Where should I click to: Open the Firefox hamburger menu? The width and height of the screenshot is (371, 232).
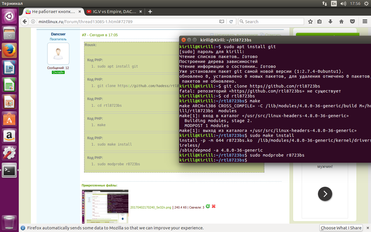point(365,22)
